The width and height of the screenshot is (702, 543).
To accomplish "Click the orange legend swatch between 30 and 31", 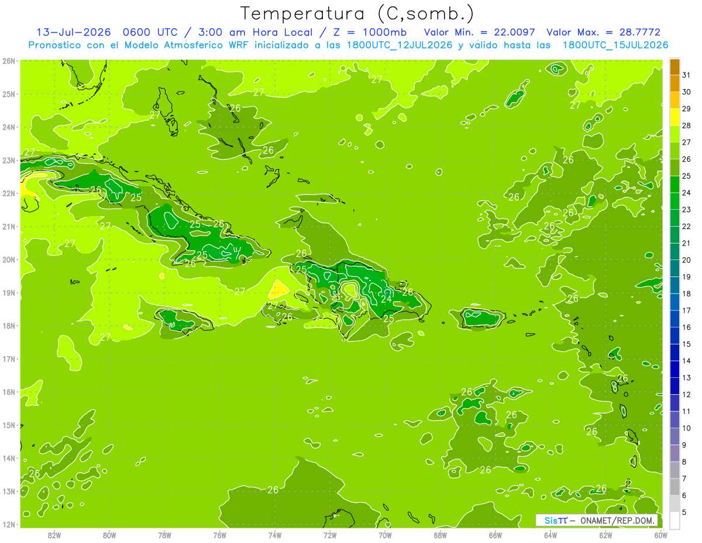I will point(675,83).
